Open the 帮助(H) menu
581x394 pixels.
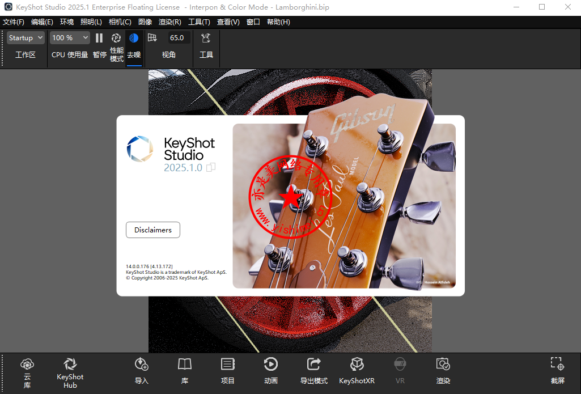tap(278, 22)
